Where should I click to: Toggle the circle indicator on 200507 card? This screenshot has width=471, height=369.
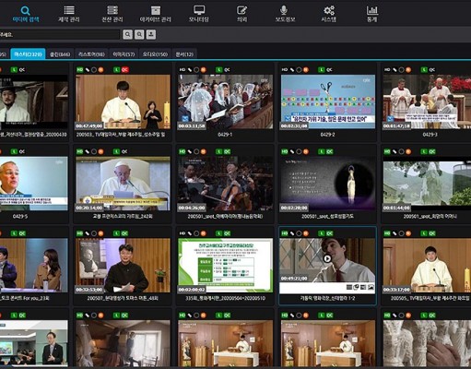tap(94, 233)
